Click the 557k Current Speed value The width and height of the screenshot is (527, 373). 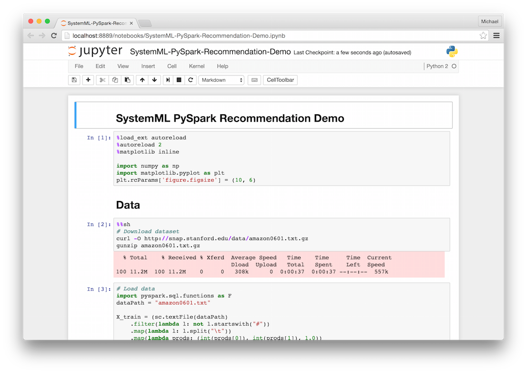tap(381, 272)
